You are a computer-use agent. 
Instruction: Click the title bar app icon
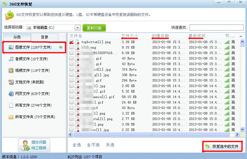click(5, 4)
